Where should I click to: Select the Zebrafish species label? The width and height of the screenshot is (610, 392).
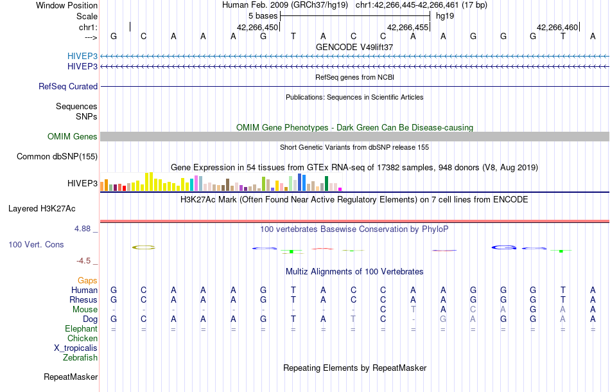click(80, 357)
